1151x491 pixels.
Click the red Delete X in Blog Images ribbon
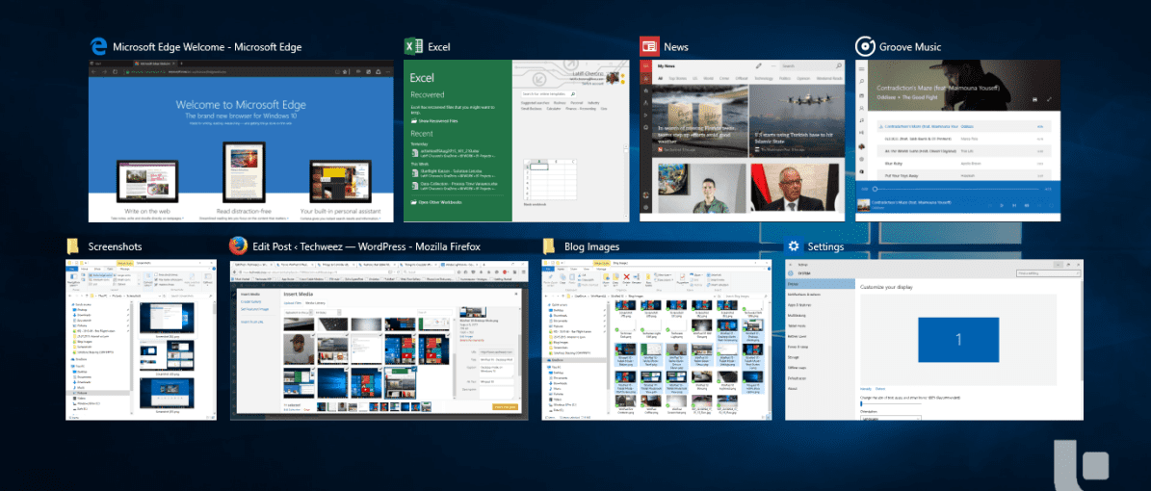[628, 277]
